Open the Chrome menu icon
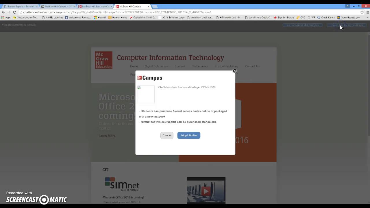This screenshot has width=370, height=208. pyautogui.click(x=367, y=12)
